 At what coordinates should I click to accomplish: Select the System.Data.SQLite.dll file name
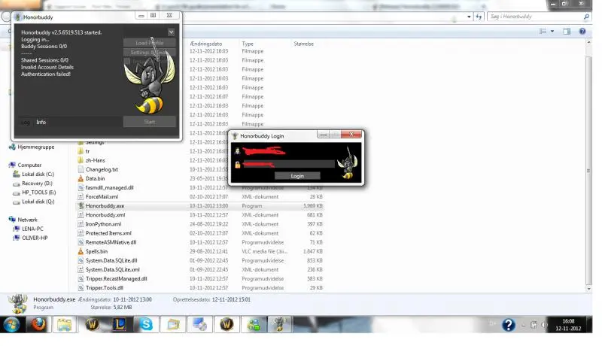point(111,260)
